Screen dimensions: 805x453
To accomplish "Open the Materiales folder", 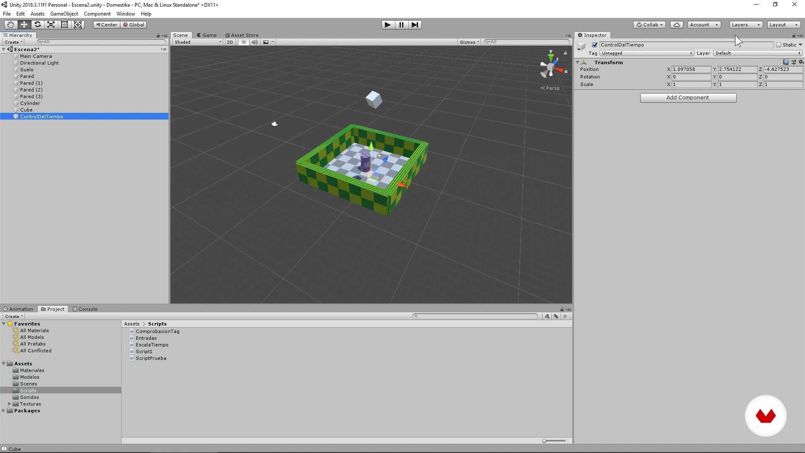I will (x=32, y=370).
